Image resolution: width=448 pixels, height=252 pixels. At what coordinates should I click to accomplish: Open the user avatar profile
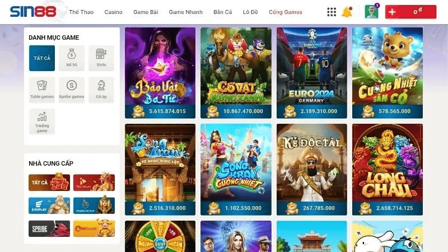point(371,12)
